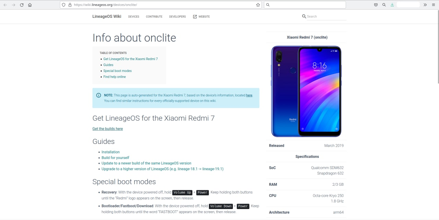
Task: Click the padlock site security icon
Action: click(70, 5)
